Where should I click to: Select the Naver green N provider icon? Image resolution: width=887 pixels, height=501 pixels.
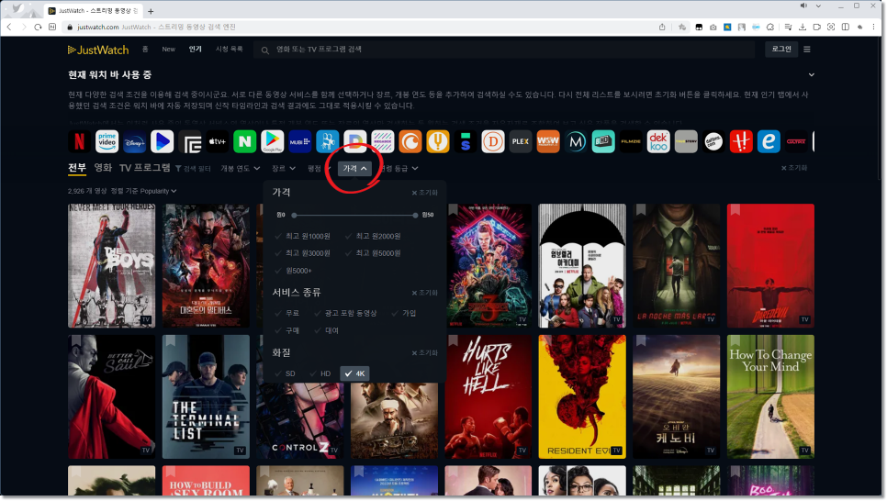point(245,141)
